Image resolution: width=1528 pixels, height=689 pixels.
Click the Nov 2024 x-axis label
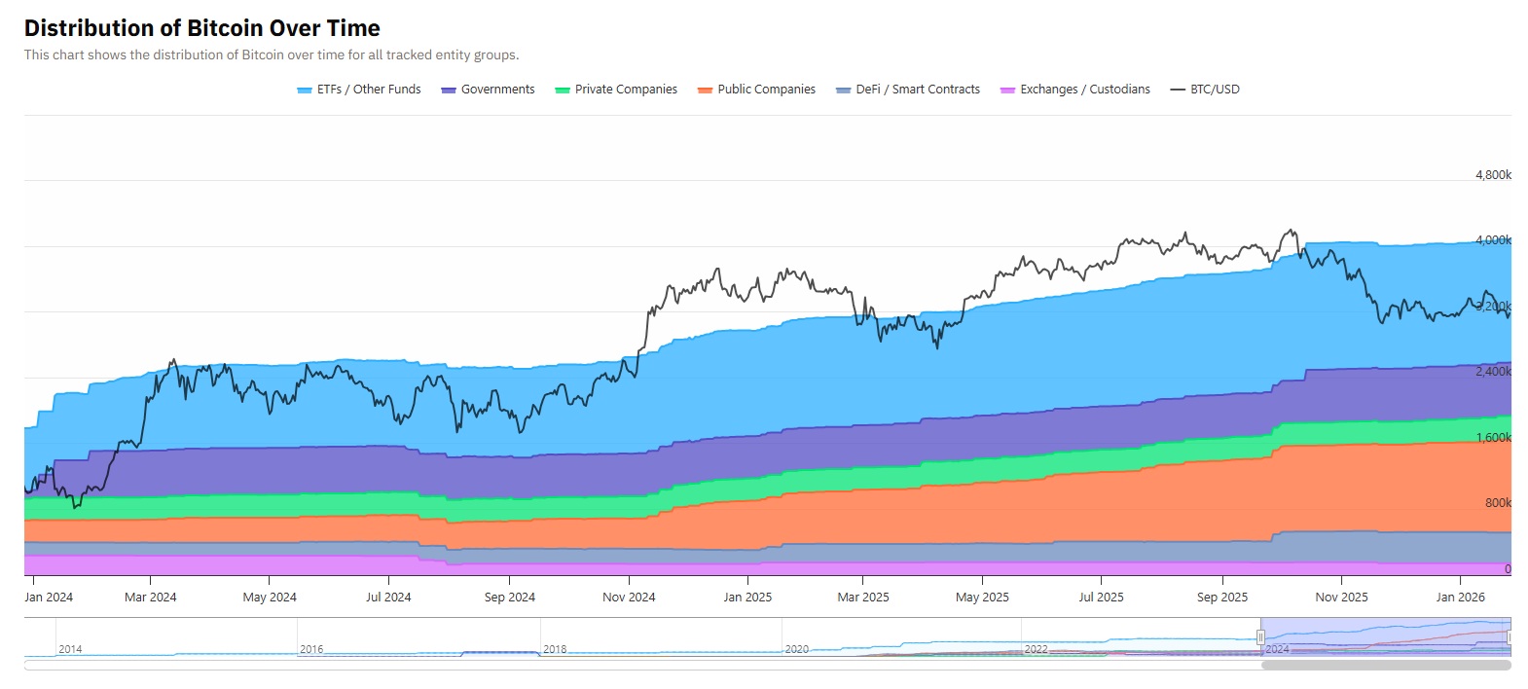tap(629, 598)
